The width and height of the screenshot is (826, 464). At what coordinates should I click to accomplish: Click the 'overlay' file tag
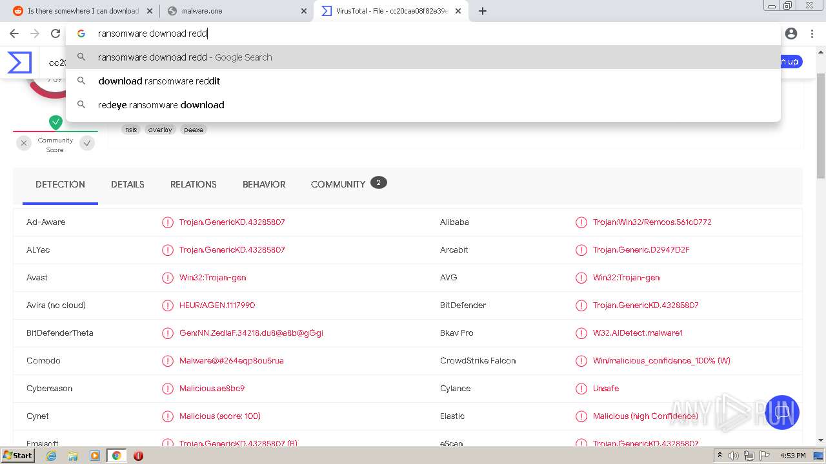click(160, 130)
